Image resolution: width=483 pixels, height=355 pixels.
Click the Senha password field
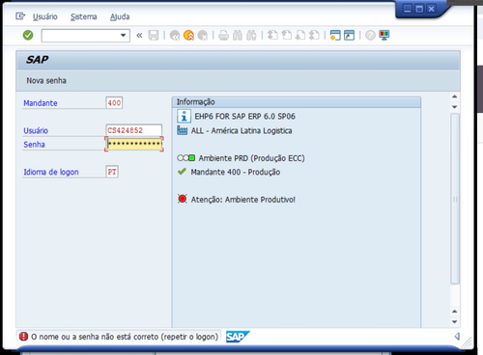(134, 144)
